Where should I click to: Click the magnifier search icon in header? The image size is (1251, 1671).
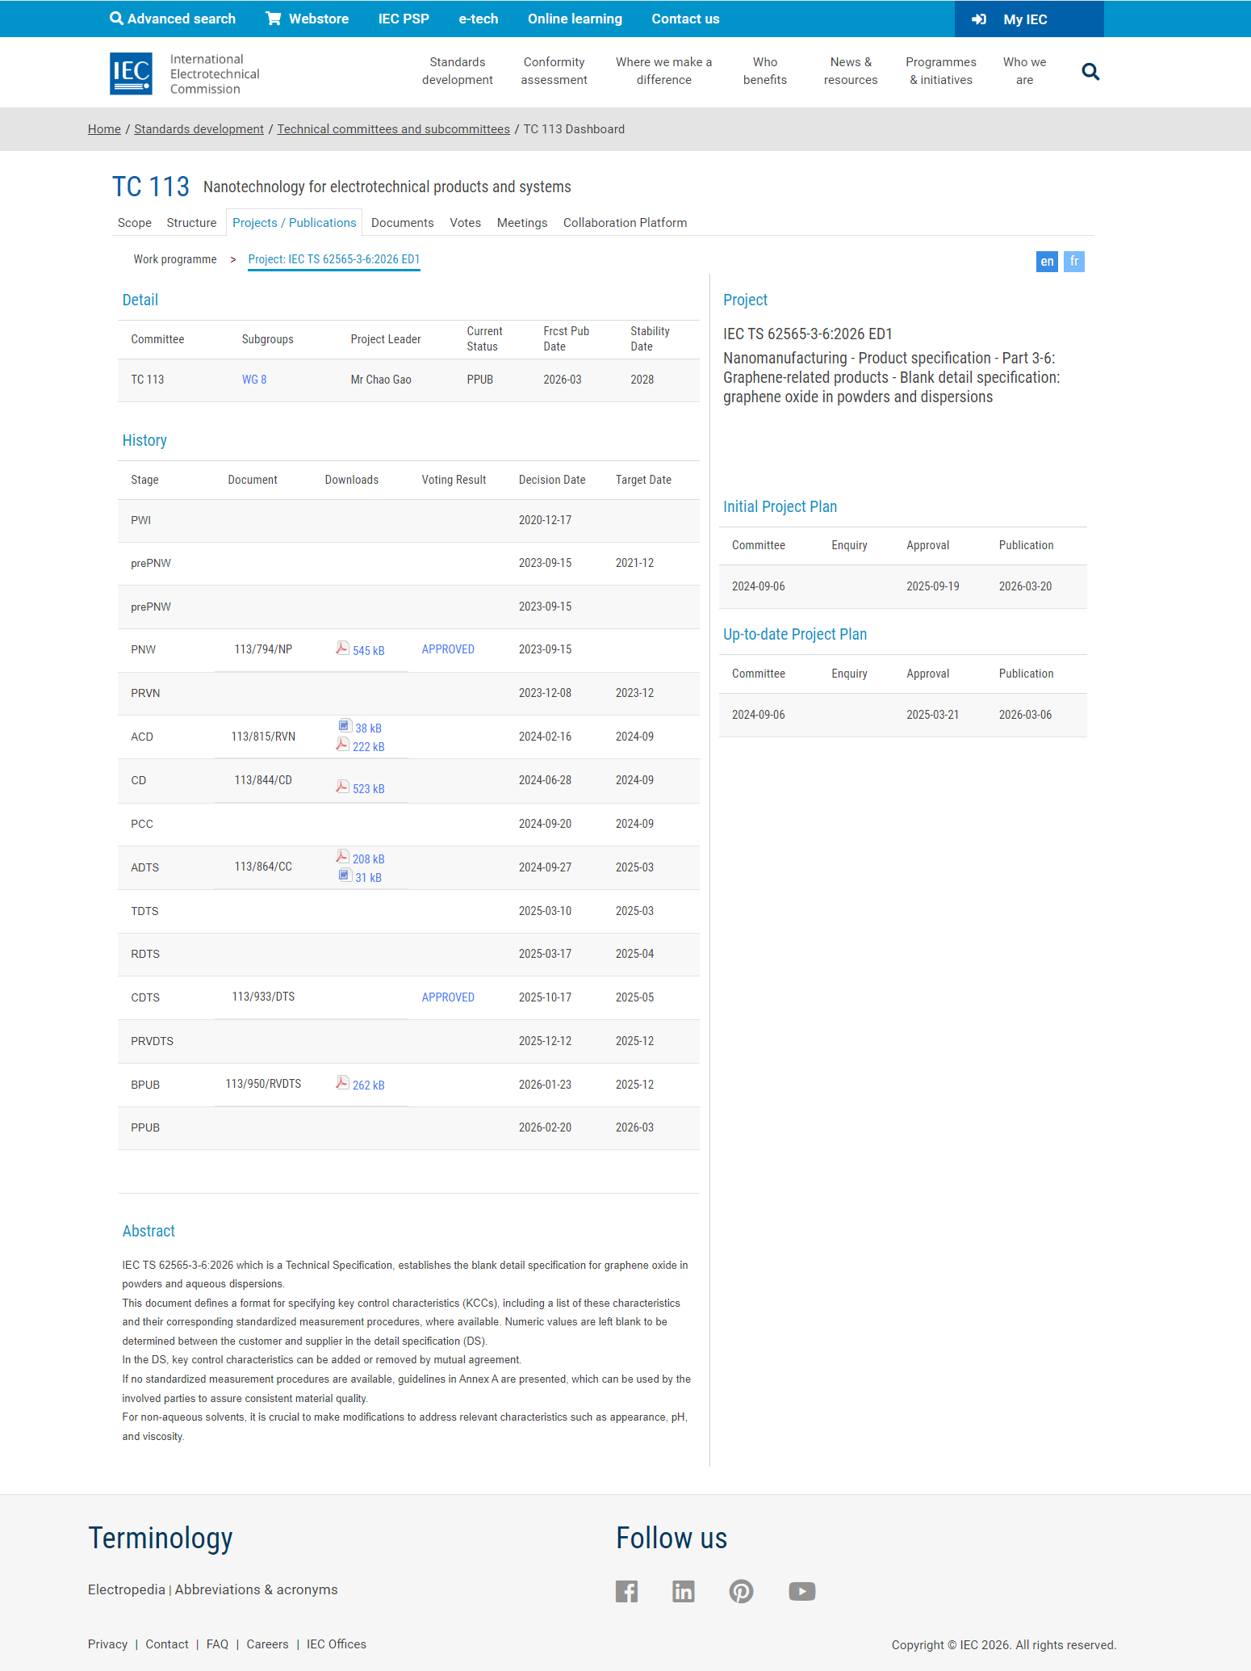[1090, 72]
